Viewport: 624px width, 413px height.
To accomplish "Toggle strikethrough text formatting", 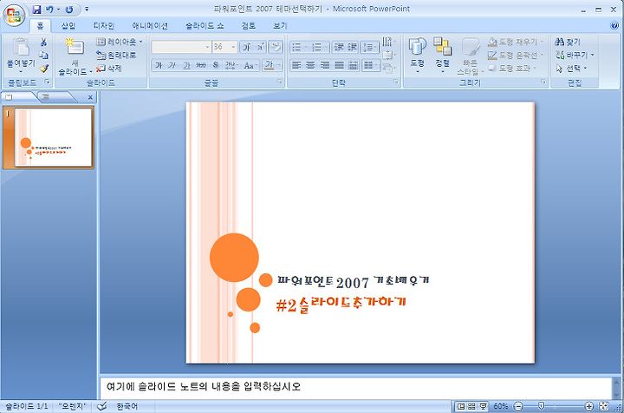I will point(201,65).
